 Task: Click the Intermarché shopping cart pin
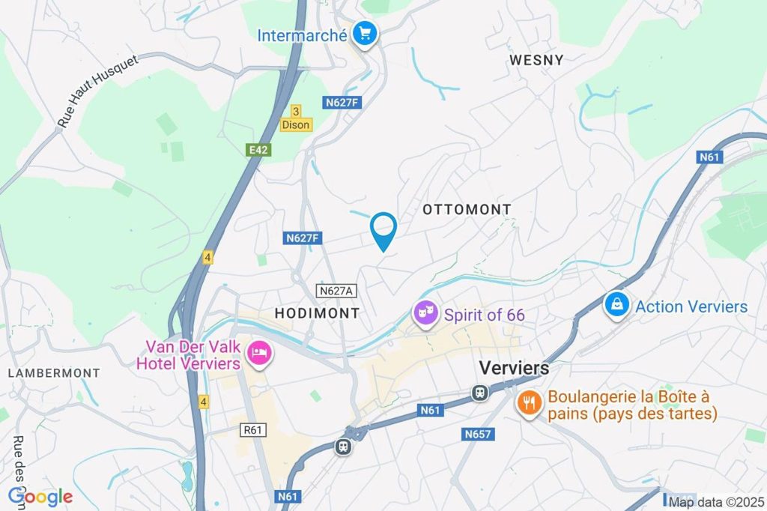pos(365,34)
